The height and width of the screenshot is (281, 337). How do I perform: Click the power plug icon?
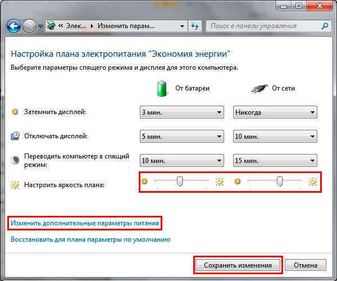pyautogui.click(x=259, y=88)
